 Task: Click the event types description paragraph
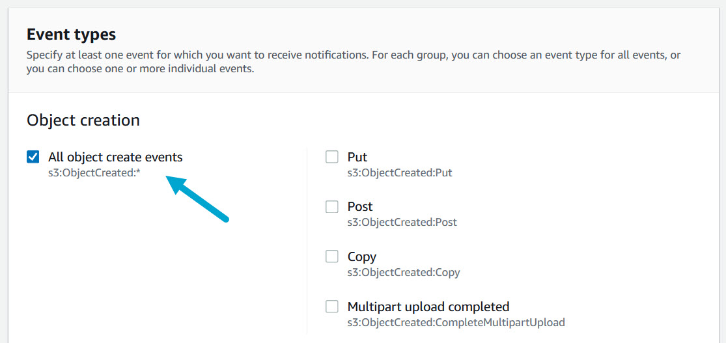353,62
